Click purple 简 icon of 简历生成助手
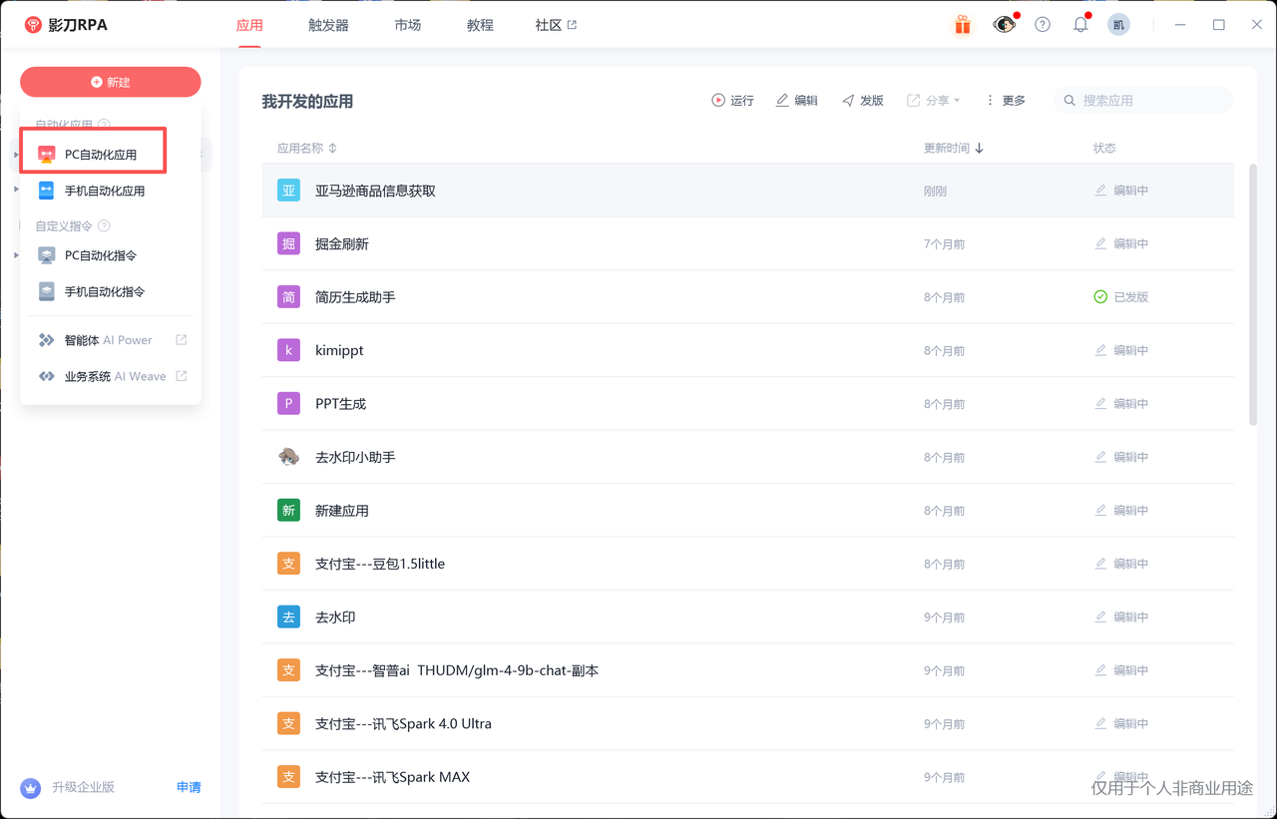This screenshot has width=1277, height=819. point(288,297)
